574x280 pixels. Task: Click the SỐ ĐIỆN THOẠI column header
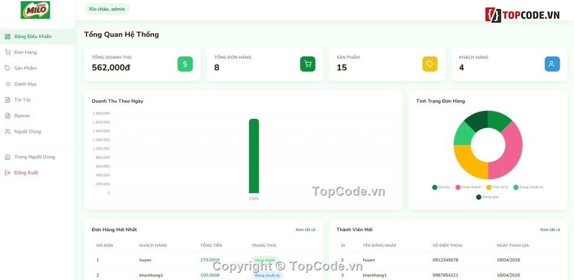point(447,245)
